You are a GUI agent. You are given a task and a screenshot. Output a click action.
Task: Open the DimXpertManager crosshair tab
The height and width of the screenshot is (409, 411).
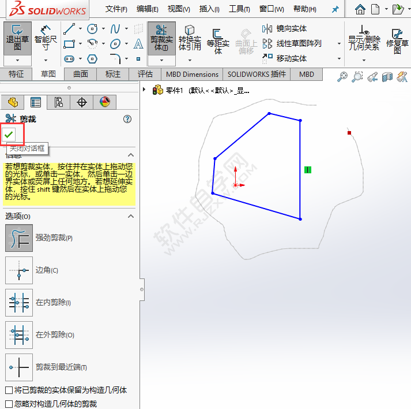pos(81,102)
